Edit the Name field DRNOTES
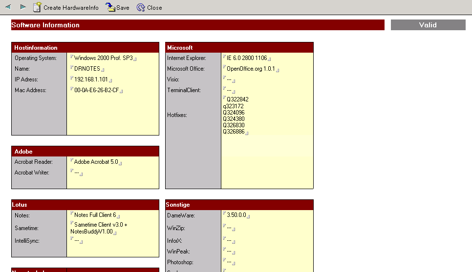Image resolution: width=472 pixels, height=272 pixels. point(87,69)
